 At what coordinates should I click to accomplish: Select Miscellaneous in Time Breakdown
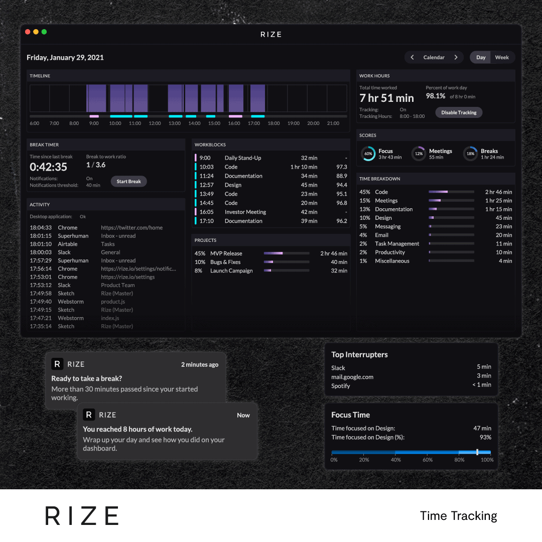(436, 261)
